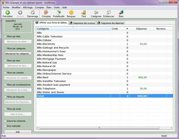Select the Bills:Natural Gas row
This screenshot has height=139, width=179.
(x=104, y=62)
